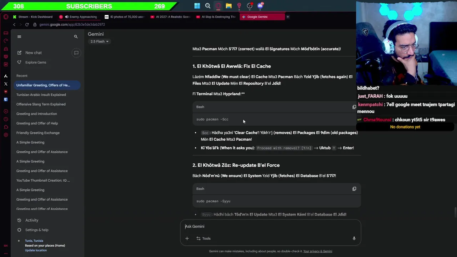Open the Tools menu in prompt box
Image resolution: width=457 pixels, height=257 pixels.
pyautogui.click(x=203, y=238)
